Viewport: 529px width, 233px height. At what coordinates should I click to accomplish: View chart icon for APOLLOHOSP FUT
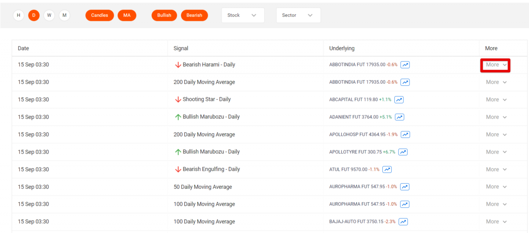[405, 134]
